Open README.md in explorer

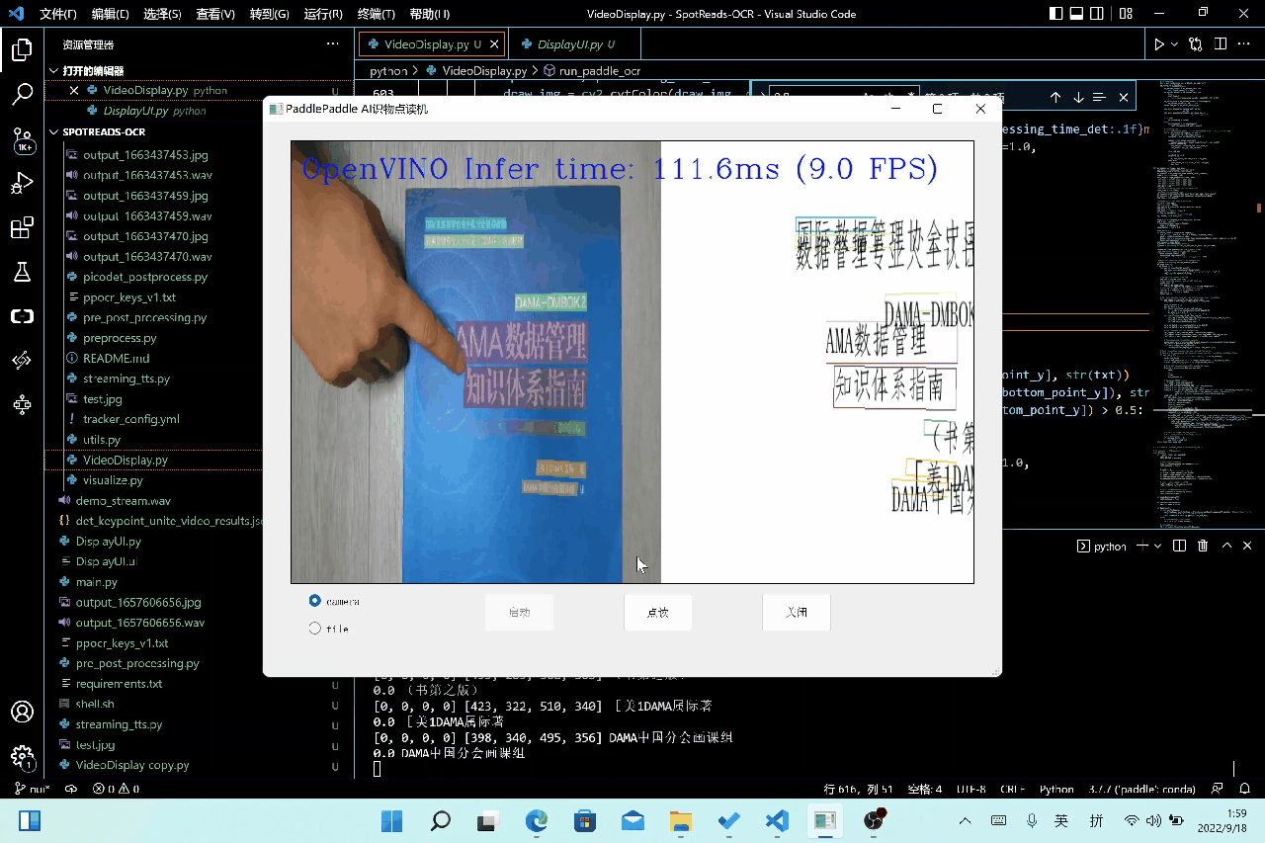tap(117, 358)
